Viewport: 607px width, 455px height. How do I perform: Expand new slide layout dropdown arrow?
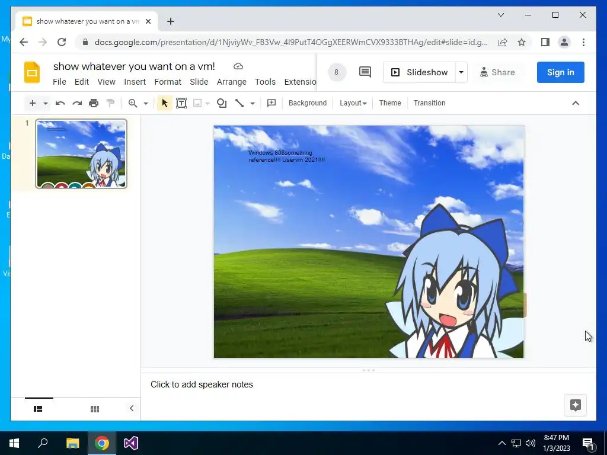tap(45, 103)
